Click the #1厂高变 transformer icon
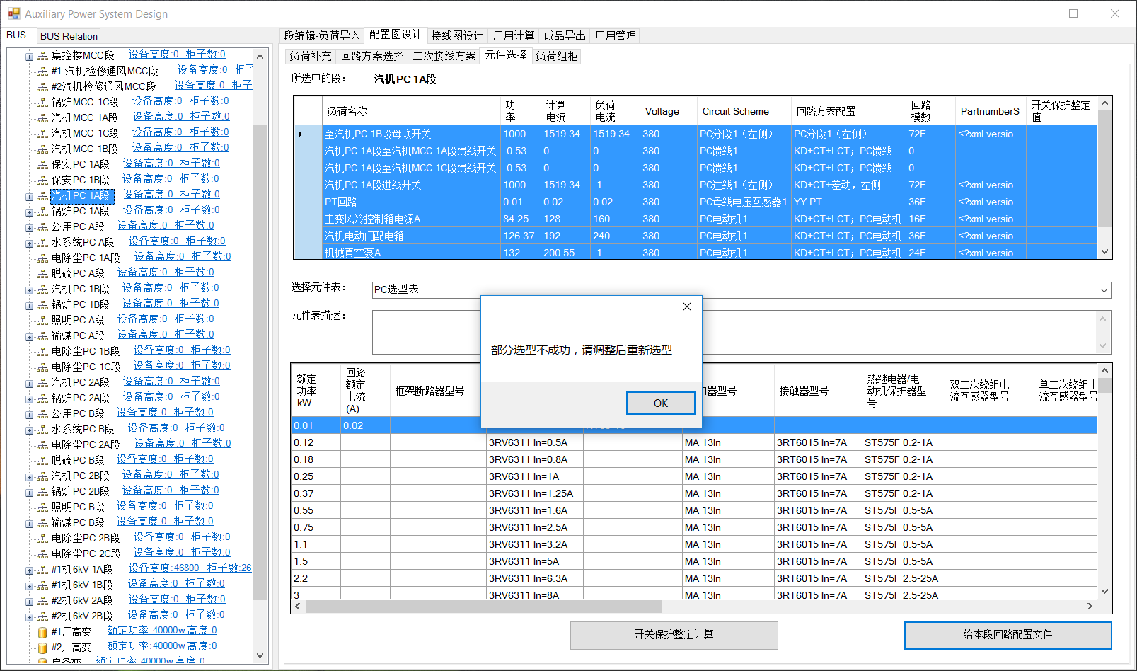1137x671 pixels. (x=42, y=631)
